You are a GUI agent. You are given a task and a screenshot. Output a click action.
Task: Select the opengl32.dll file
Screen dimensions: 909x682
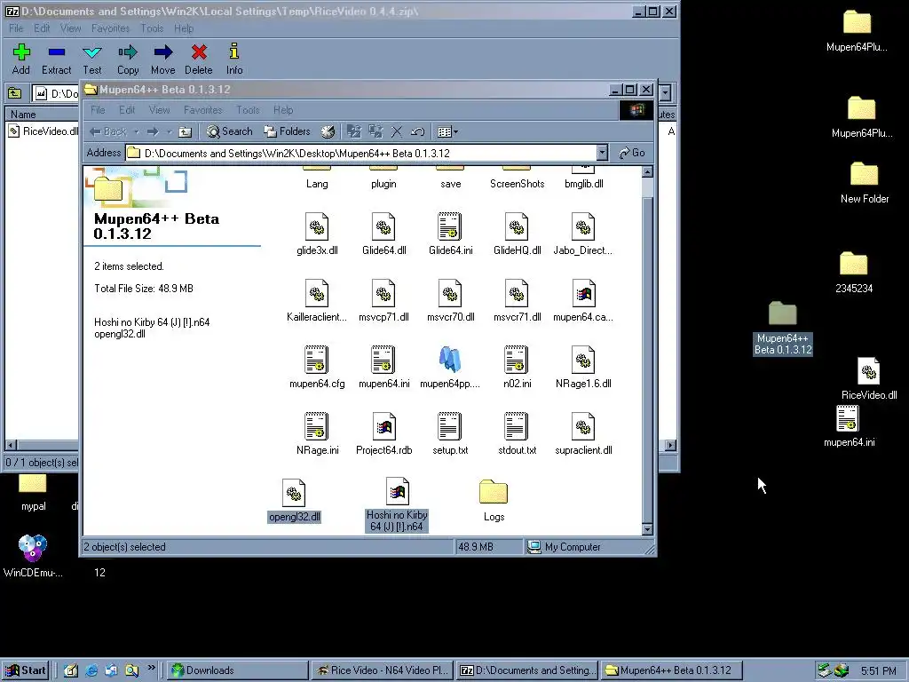(294, 501)
